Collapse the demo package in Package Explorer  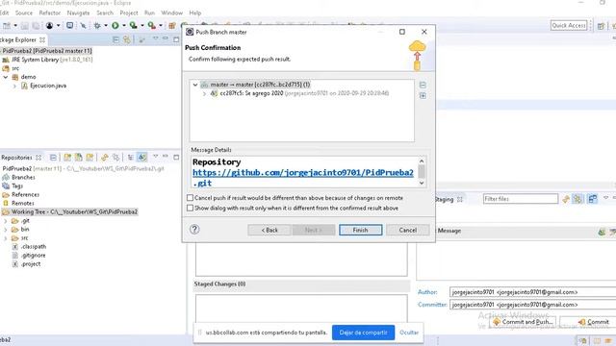pos(6,77)
